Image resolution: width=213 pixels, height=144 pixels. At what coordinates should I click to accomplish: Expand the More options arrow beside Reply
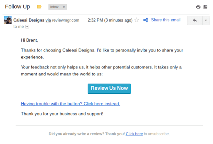[x=206, y=20]
